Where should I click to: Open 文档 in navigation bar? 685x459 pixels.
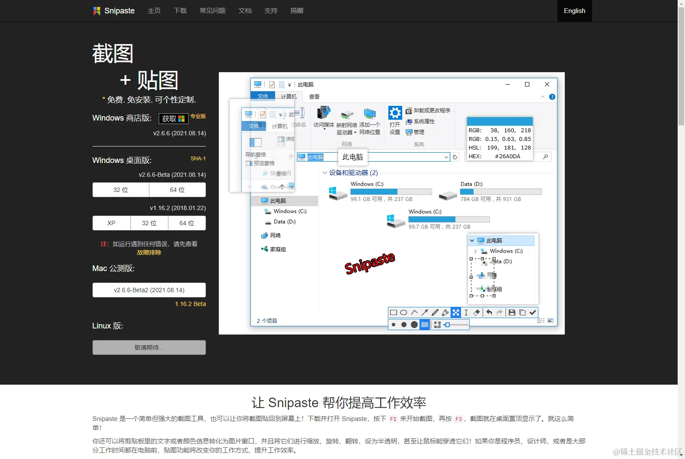point(245,11)
